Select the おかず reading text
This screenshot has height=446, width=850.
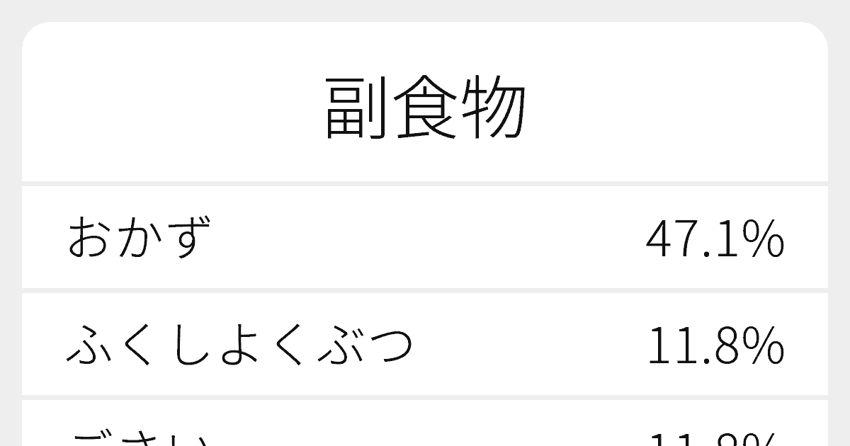coord(140,238)
